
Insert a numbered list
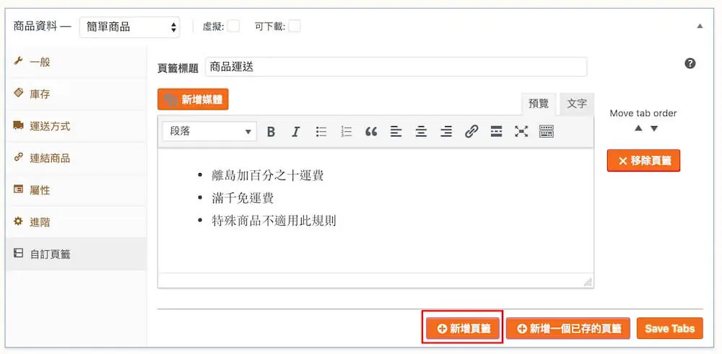pyautogui.click(x=346, y=132)
